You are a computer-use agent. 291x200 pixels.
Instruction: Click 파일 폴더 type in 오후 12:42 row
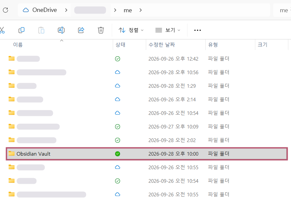219,59
